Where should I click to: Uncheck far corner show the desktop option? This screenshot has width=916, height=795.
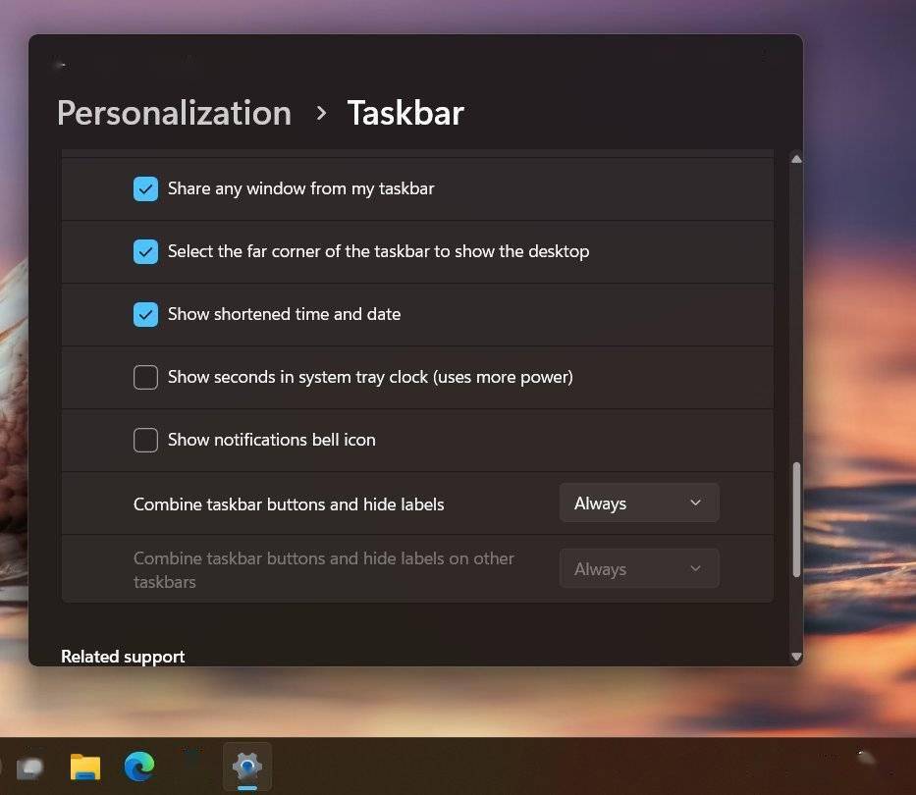coord(145,252)
